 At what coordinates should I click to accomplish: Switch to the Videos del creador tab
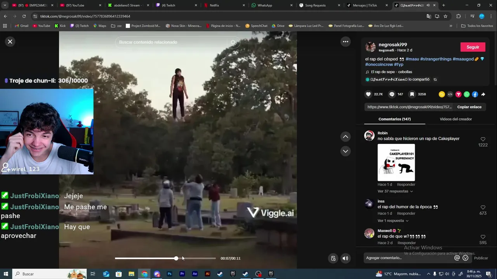point(456,119)
